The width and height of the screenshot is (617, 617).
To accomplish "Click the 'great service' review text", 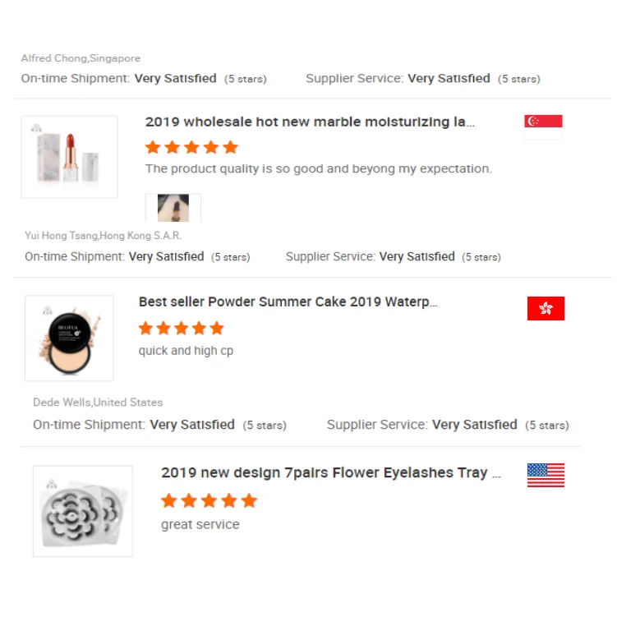I will click(x=200, y=524).
